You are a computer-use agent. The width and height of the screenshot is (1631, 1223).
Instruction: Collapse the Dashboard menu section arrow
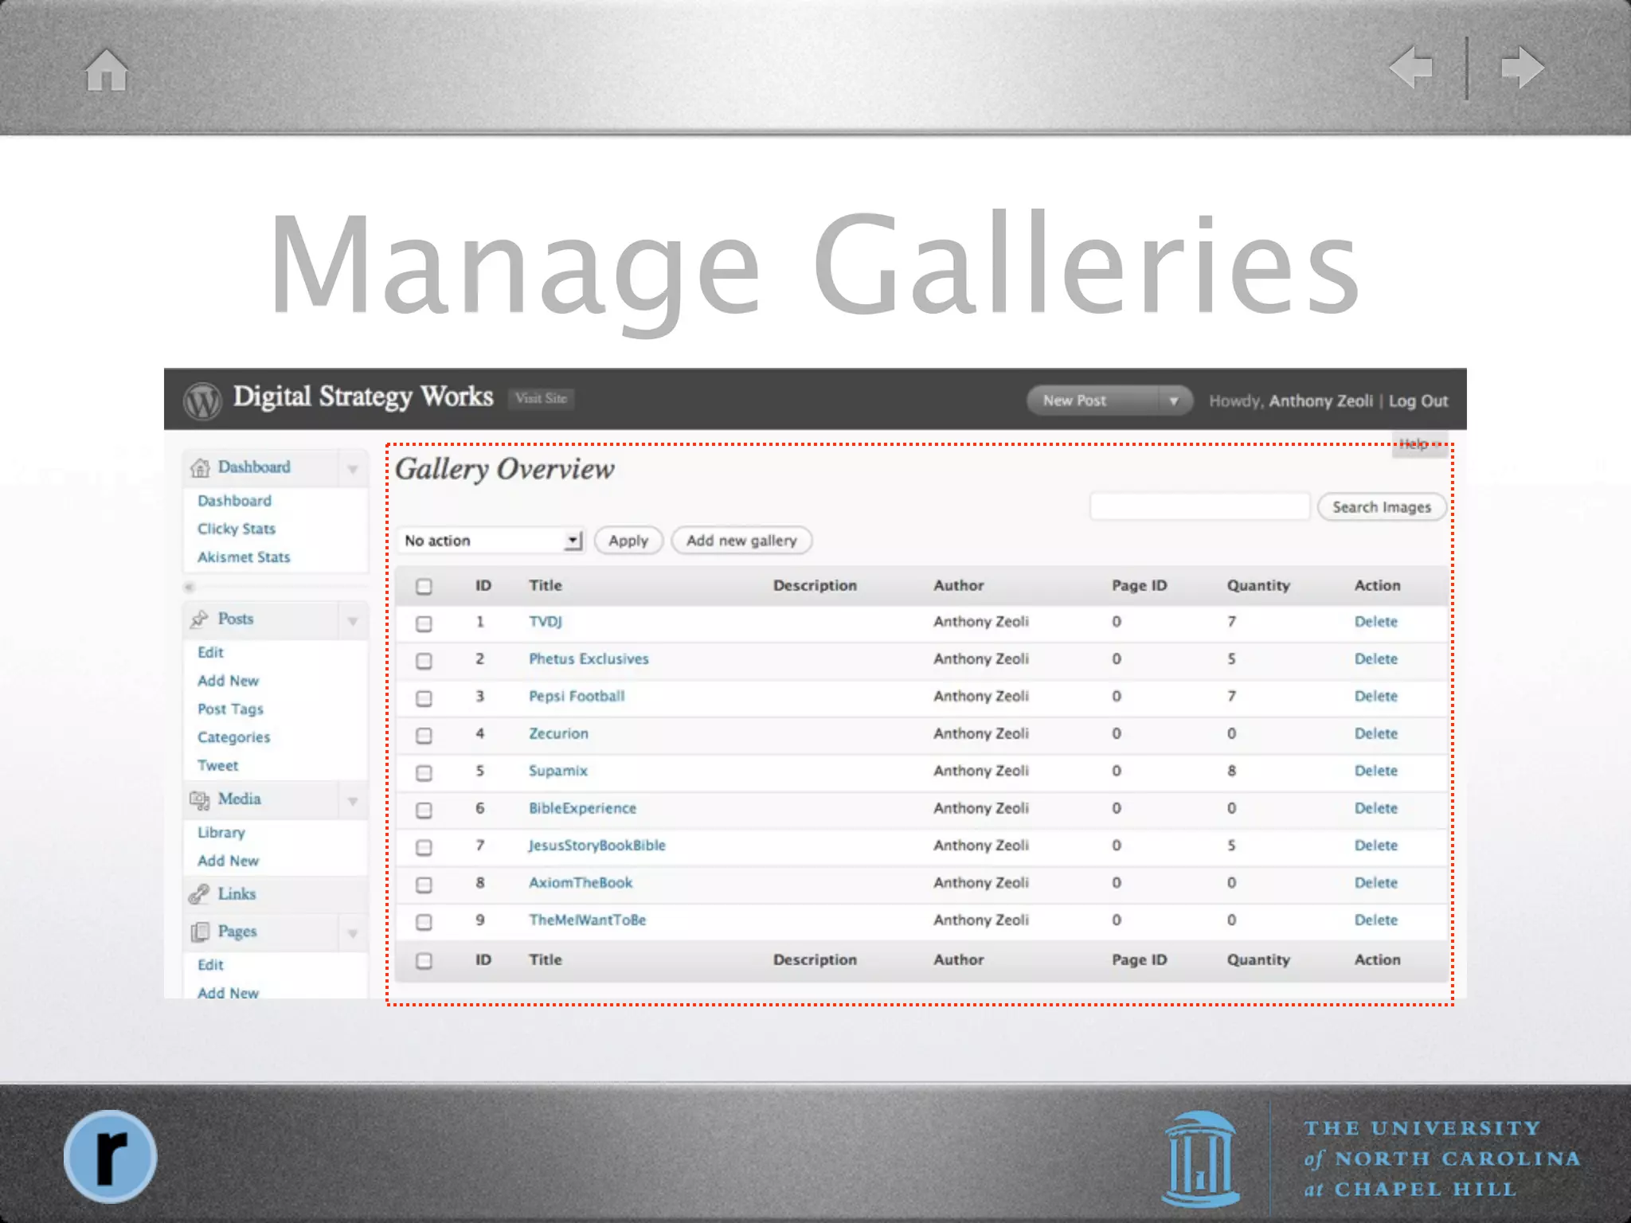353,469
